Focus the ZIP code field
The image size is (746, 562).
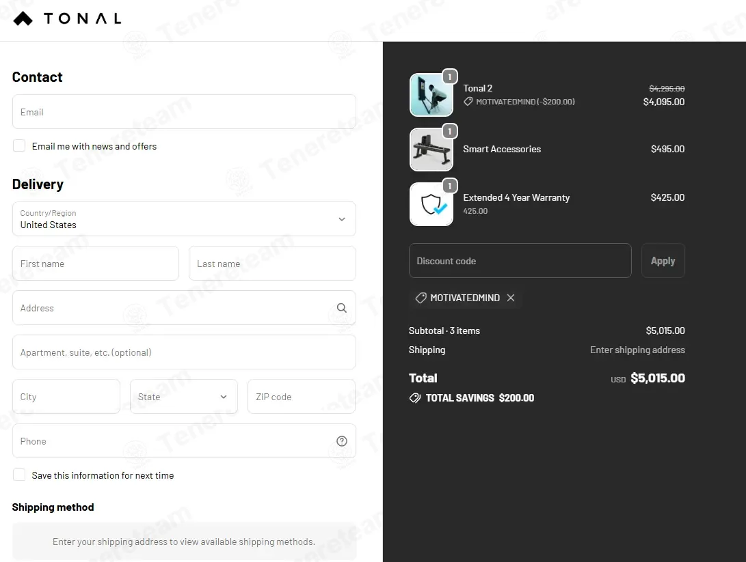pyautogui.click(x=302, y=397)
